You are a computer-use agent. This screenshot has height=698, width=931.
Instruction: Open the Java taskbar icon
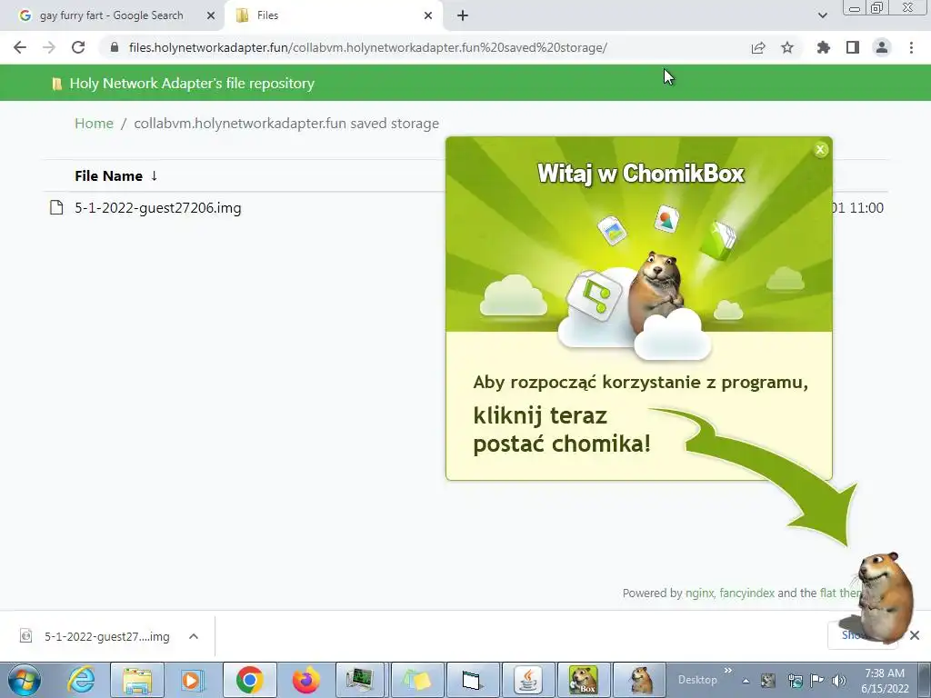pos(528,680)
